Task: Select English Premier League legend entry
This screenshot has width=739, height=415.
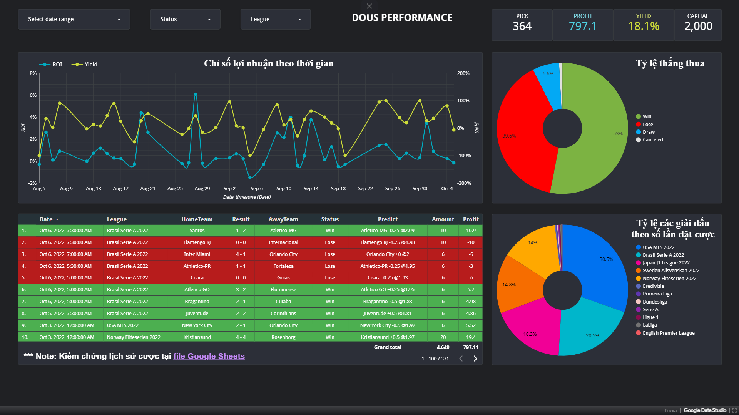Action: coord(665,333)
